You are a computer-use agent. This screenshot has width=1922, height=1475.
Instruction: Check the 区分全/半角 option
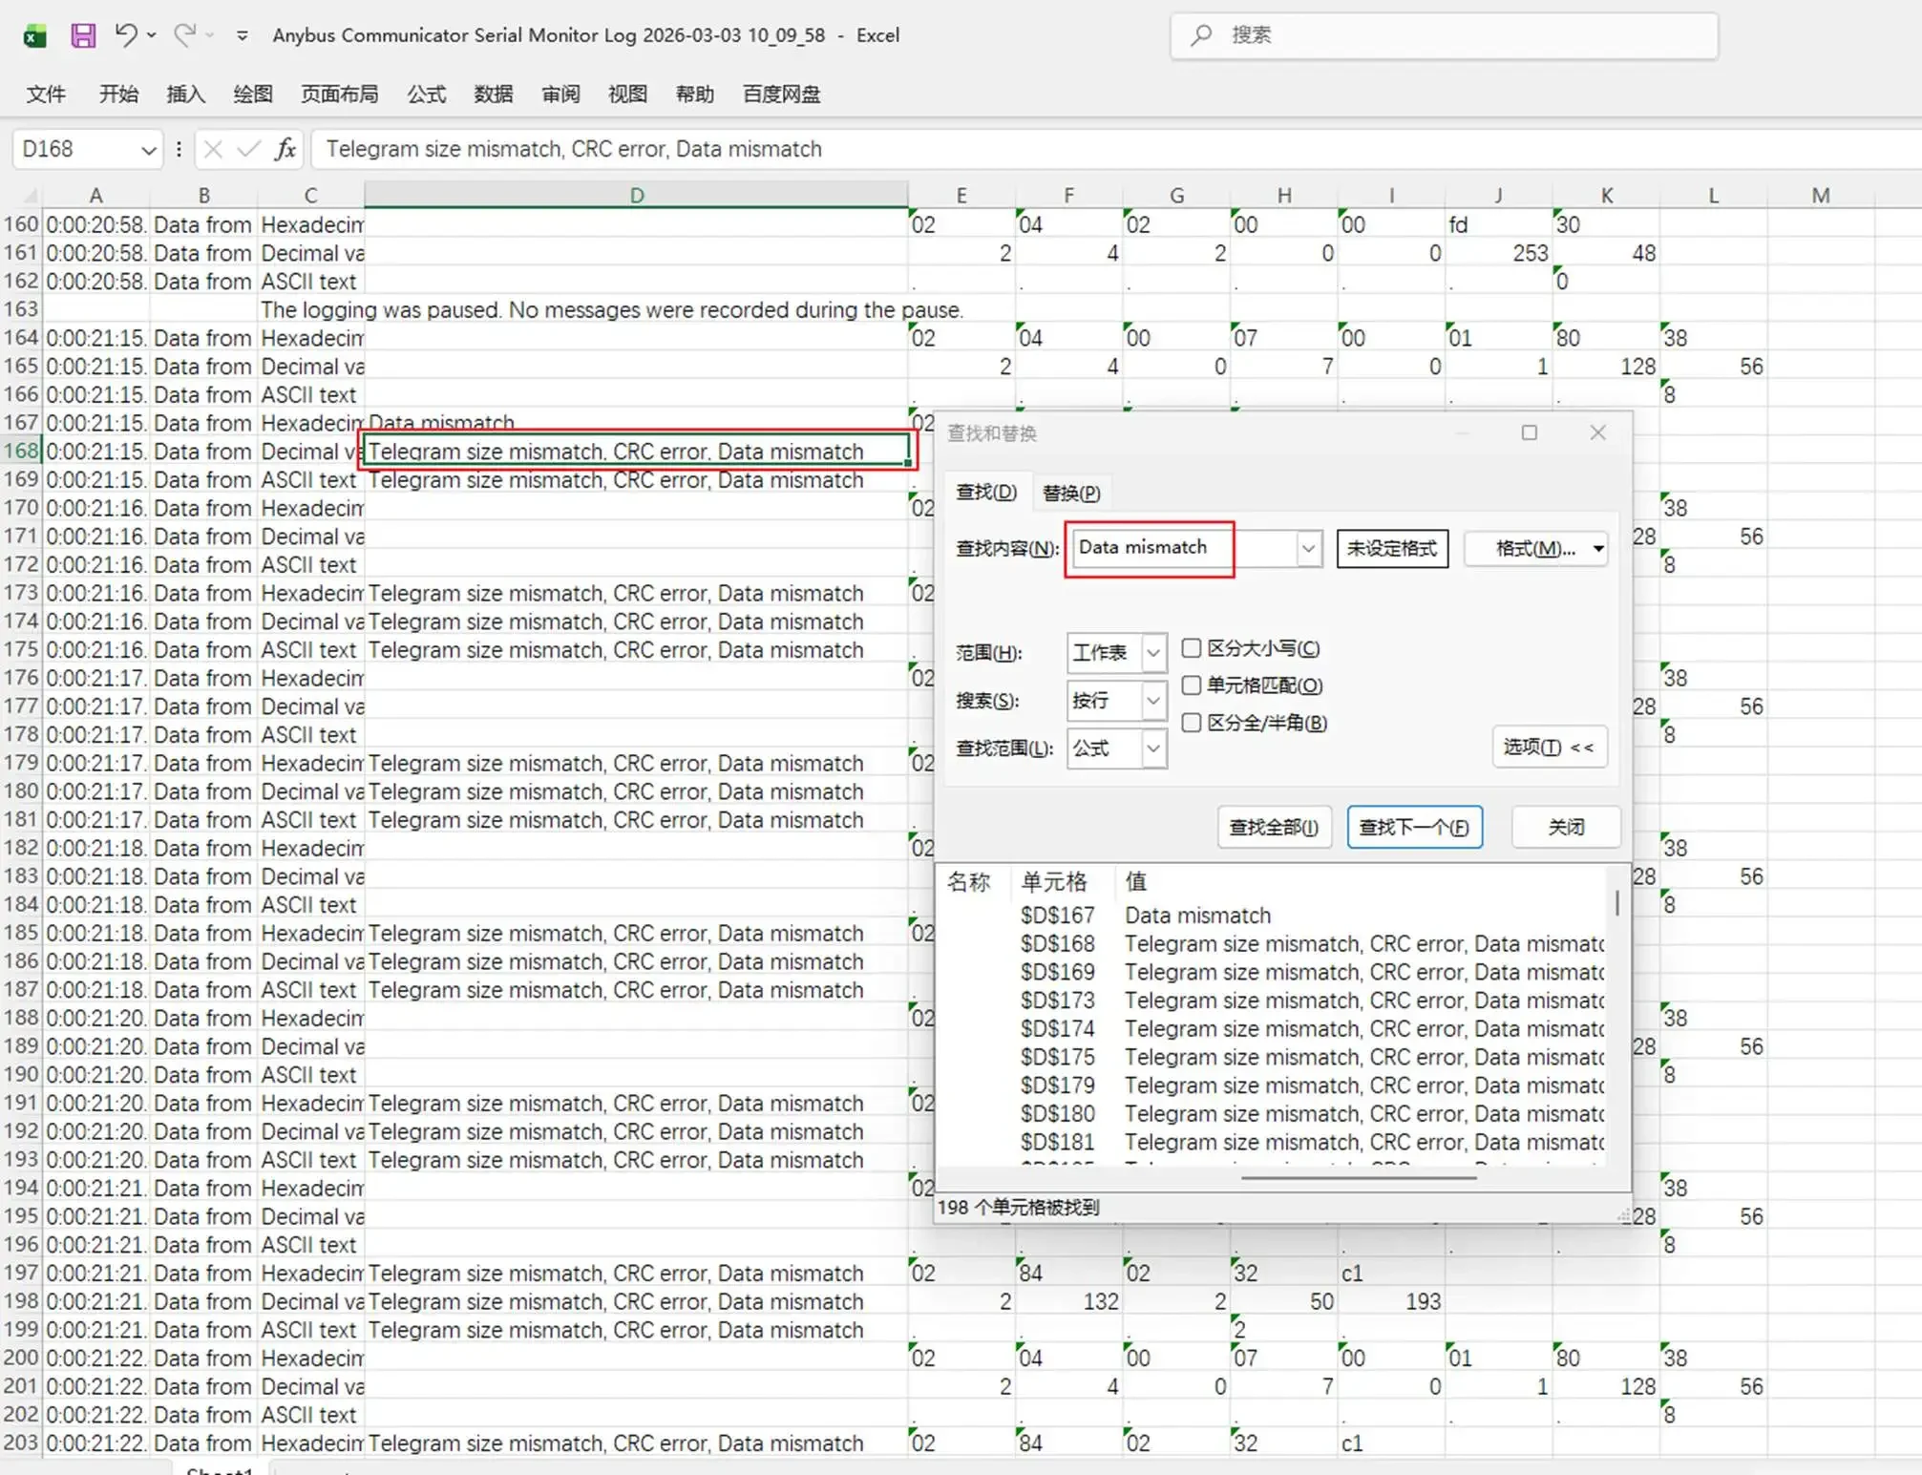tap(1192, 723)
